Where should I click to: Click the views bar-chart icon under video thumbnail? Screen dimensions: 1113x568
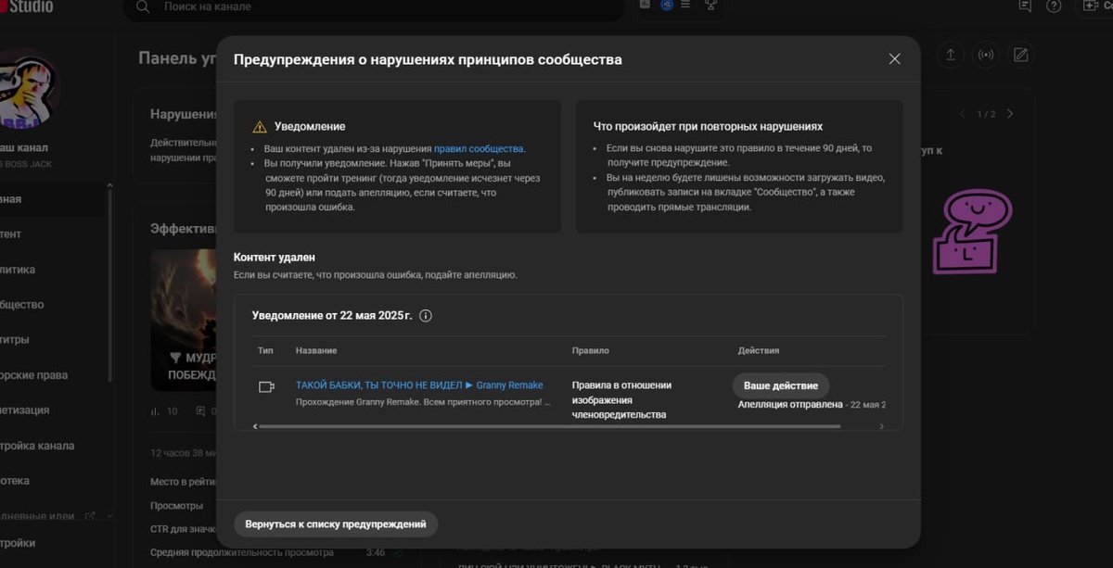(154, 410)
